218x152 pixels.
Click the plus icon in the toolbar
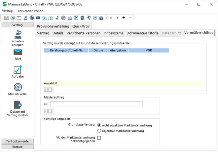point(124,18)
